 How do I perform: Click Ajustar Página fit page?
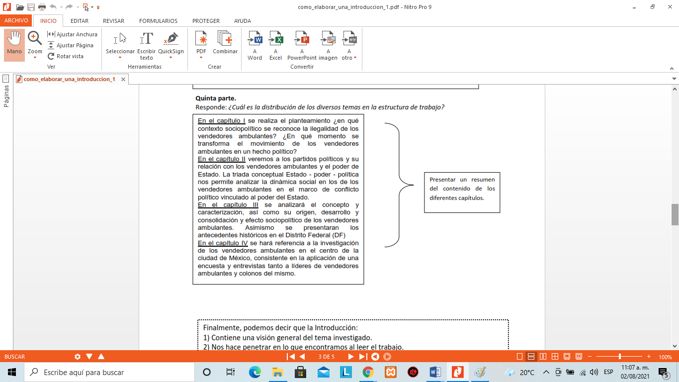pos(70,45)
